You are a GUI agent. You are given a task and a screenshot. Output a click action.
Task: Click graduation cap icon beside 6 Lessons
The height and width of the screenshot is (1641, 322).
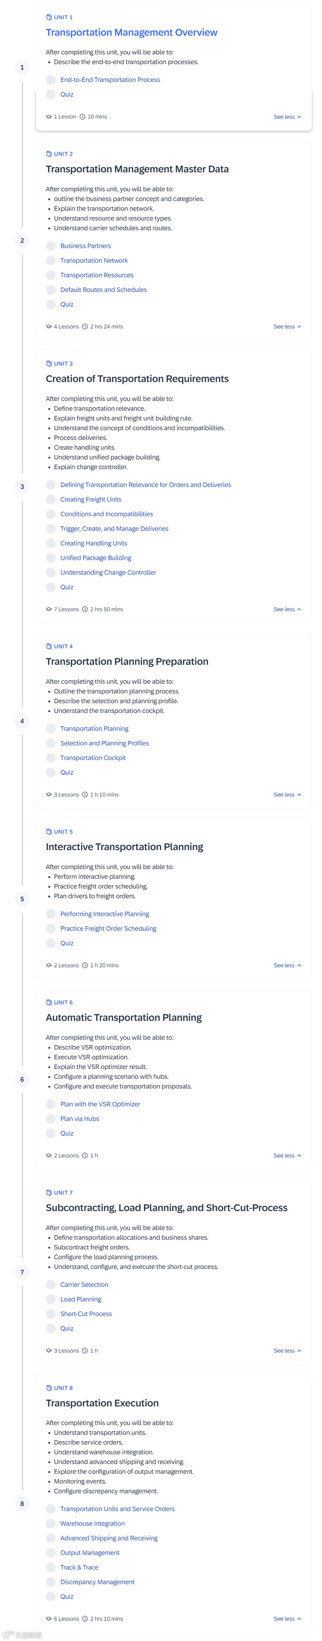(49, 1619)
